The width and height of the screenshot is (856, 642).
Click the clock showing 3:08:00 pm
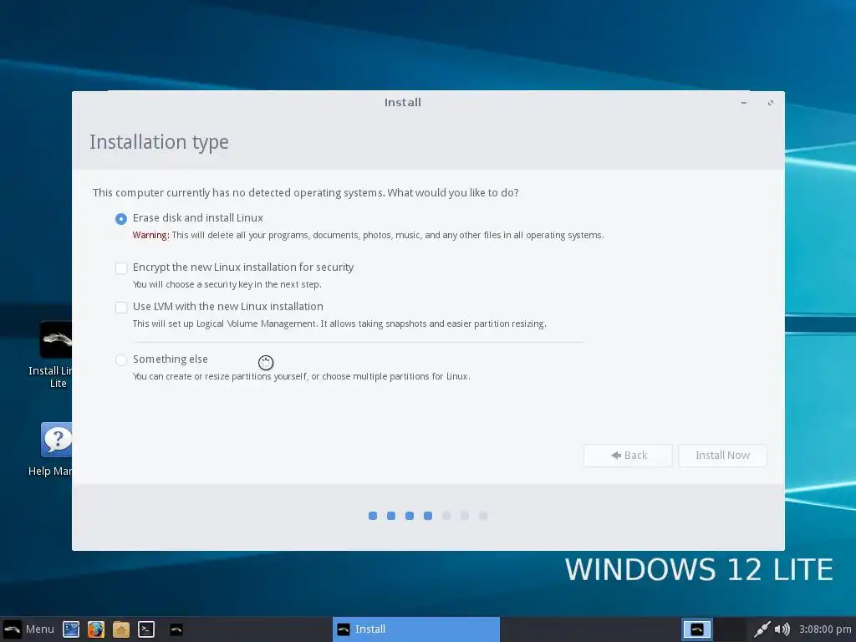pos(825,629)
